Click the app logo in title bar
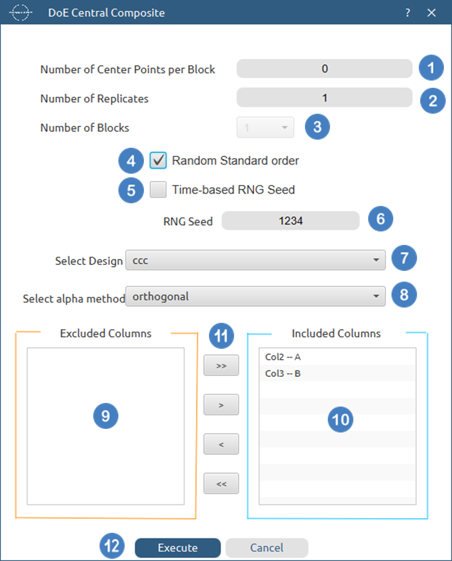 click(22, 13)
